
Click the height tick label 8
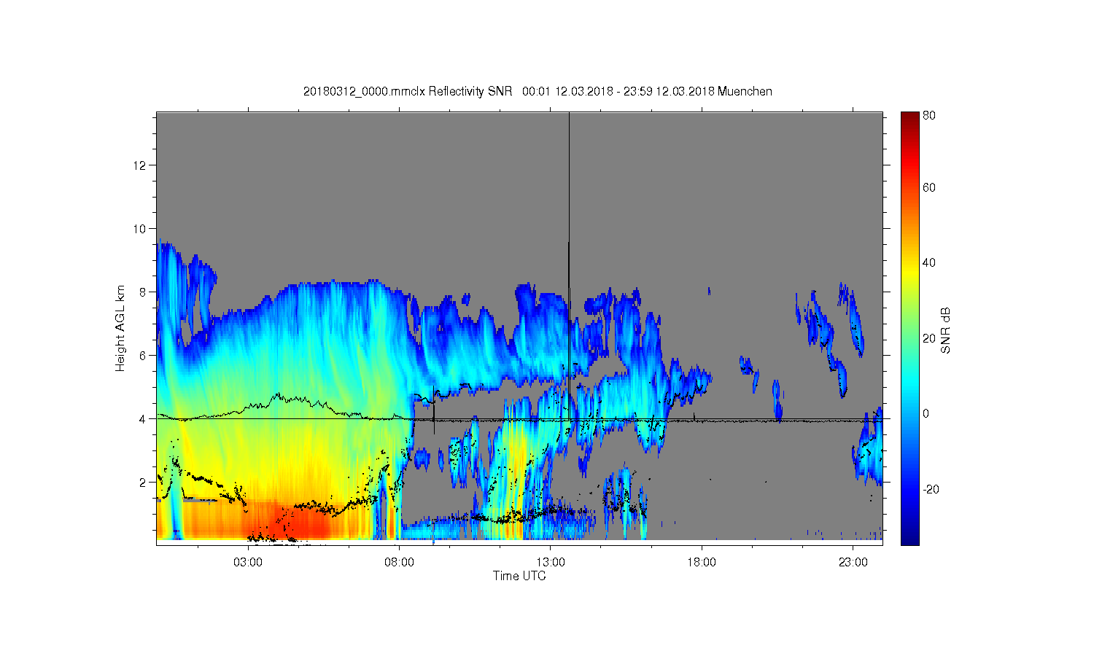pyautogui.click(x=142, y=292)
